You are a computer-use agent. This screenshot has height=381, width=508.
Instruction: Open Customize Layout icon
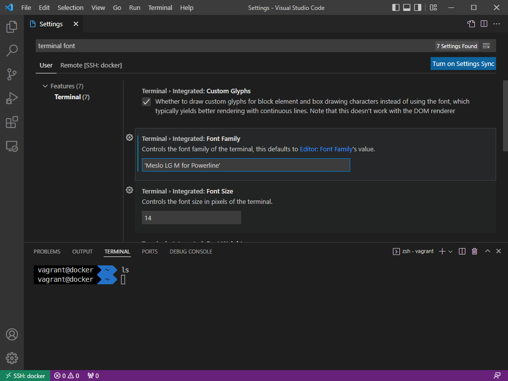click(x=434, y=7)
